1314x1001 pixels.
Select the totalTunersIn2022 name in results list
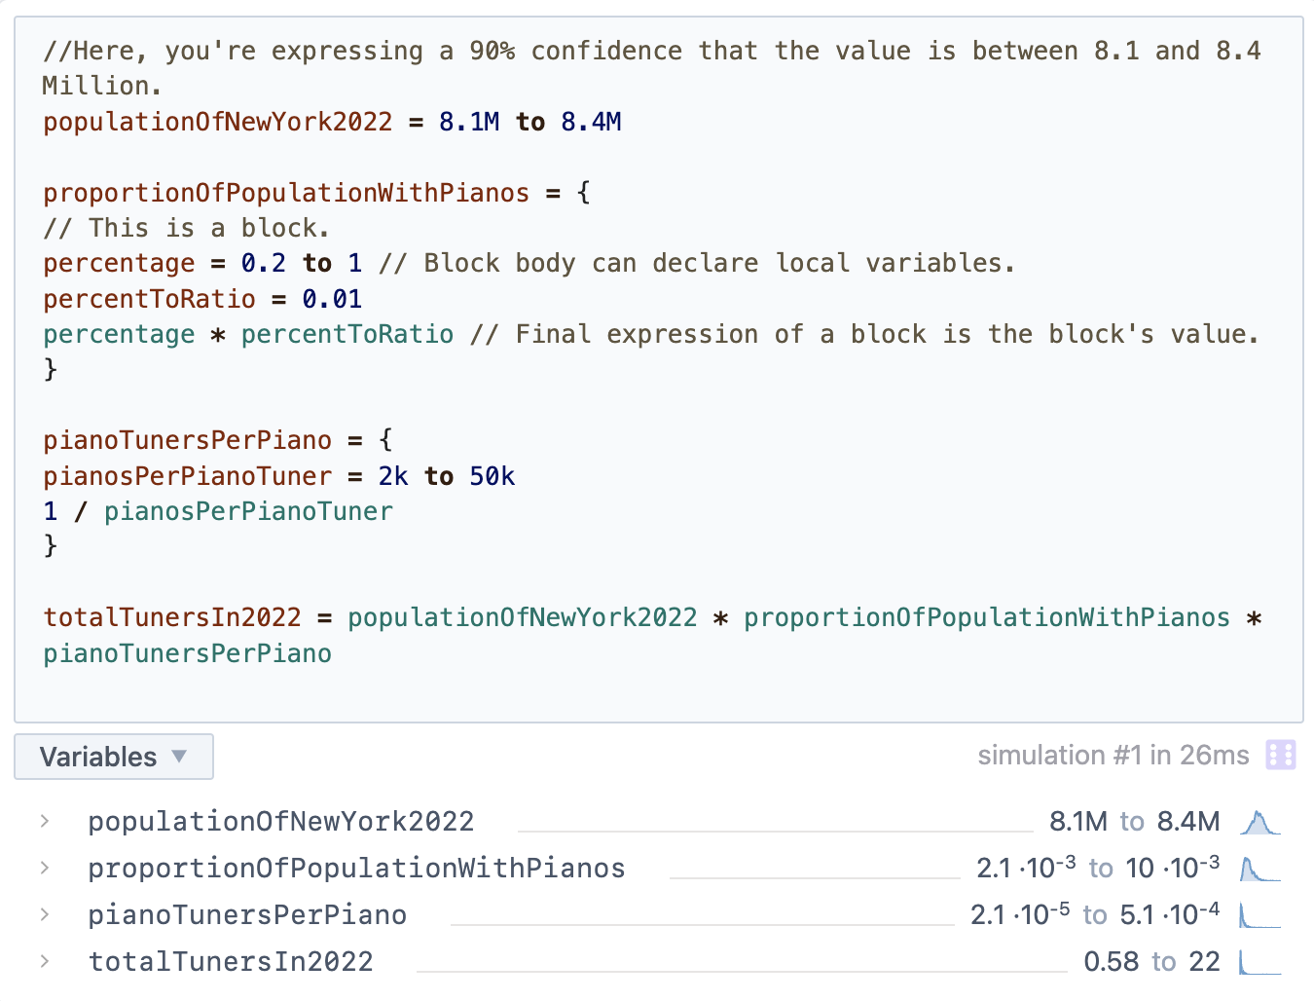click(231, 962)
